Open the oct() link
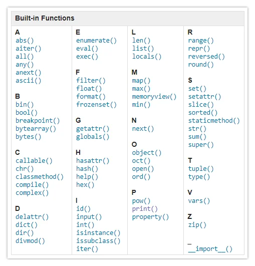The image size is (255, 266). [x=141, y=161]
